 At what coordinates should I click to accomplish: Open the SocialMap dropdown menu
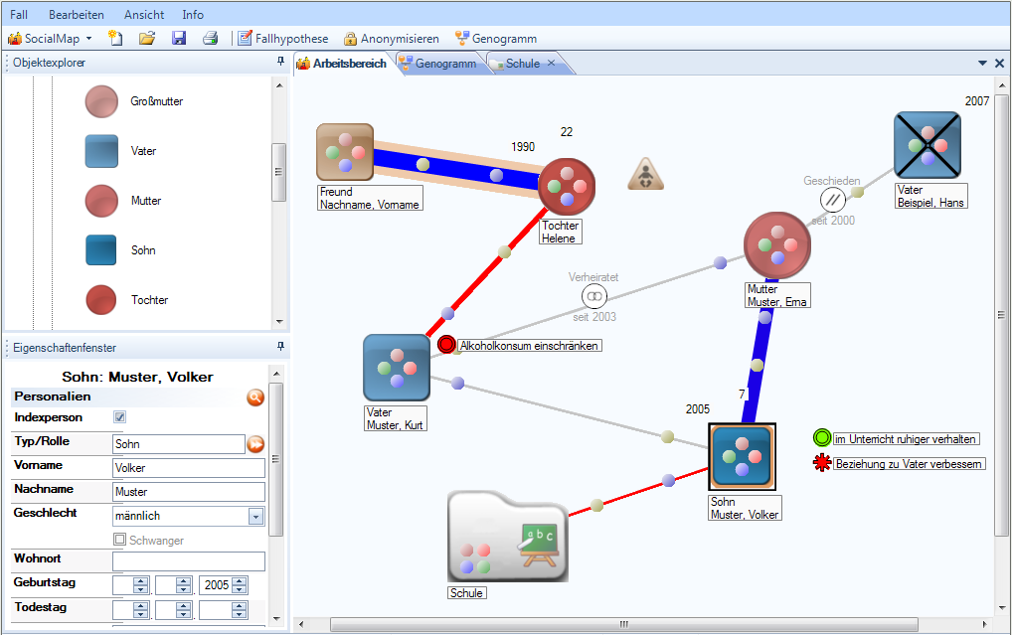tap(51, 39)
